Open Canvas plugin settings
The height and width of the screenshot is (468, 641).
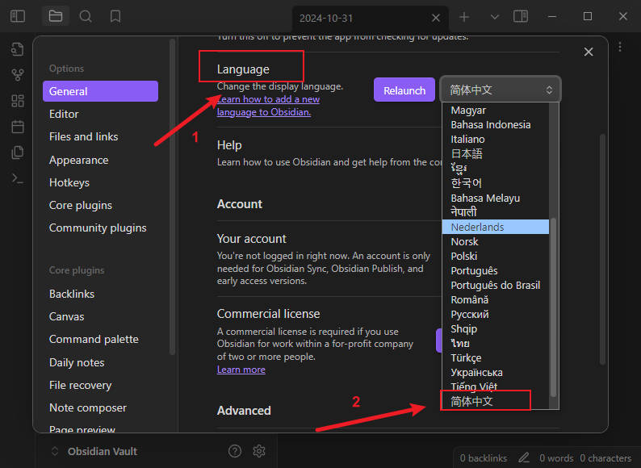tap(100, 316)
